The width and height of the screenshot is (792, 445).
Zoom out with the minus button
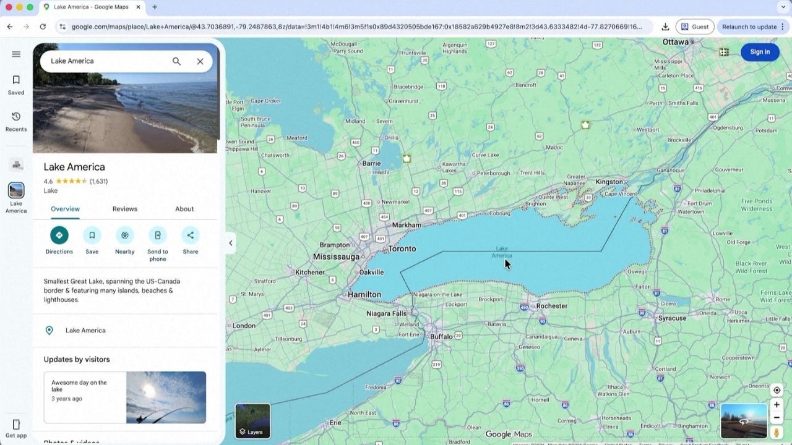pyautogui.click(x=777, y=417)
